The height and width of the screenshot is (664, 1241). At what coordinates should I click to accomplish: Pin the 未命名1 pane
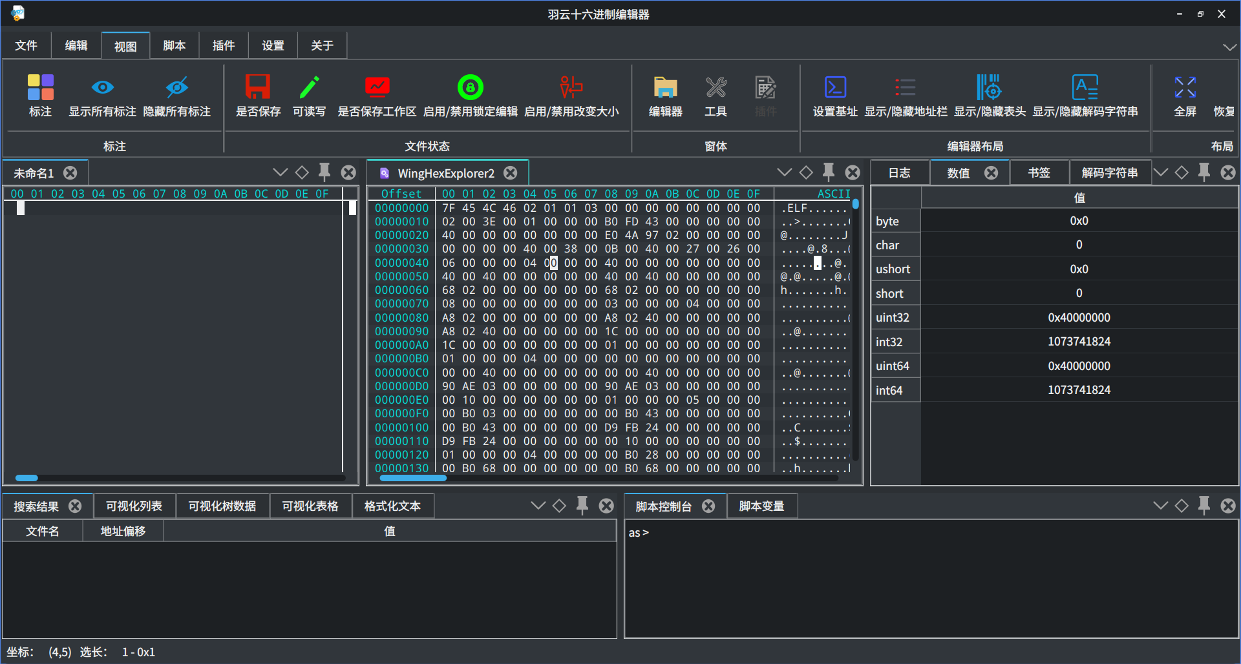pos(324,172)
